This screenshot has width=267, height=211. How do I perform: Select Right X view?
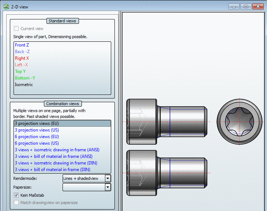click(x=22, y=58)
